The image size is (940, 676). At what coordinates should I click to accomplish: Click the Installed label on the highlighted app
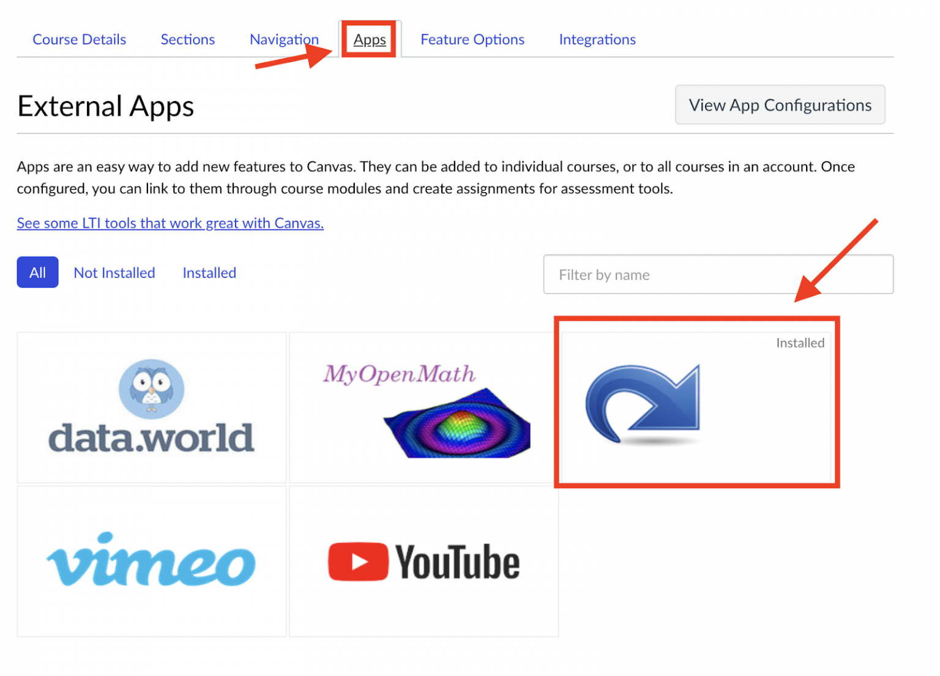click(x=800, y=343)
